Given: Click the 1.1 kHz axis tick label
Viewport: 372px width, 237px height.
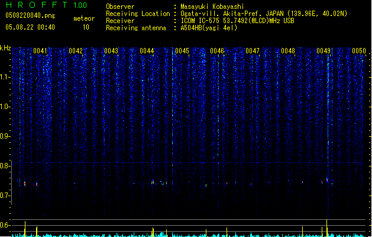Looking at the screenshot, I should [x=5, y=77].
